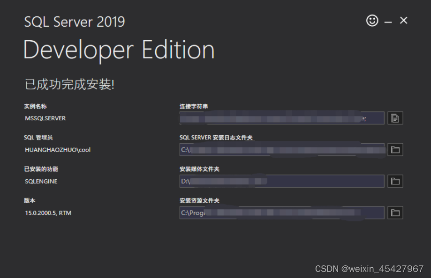Click the SQL Server 2019 title
431x278 pixels.
(x=75, y=22)
